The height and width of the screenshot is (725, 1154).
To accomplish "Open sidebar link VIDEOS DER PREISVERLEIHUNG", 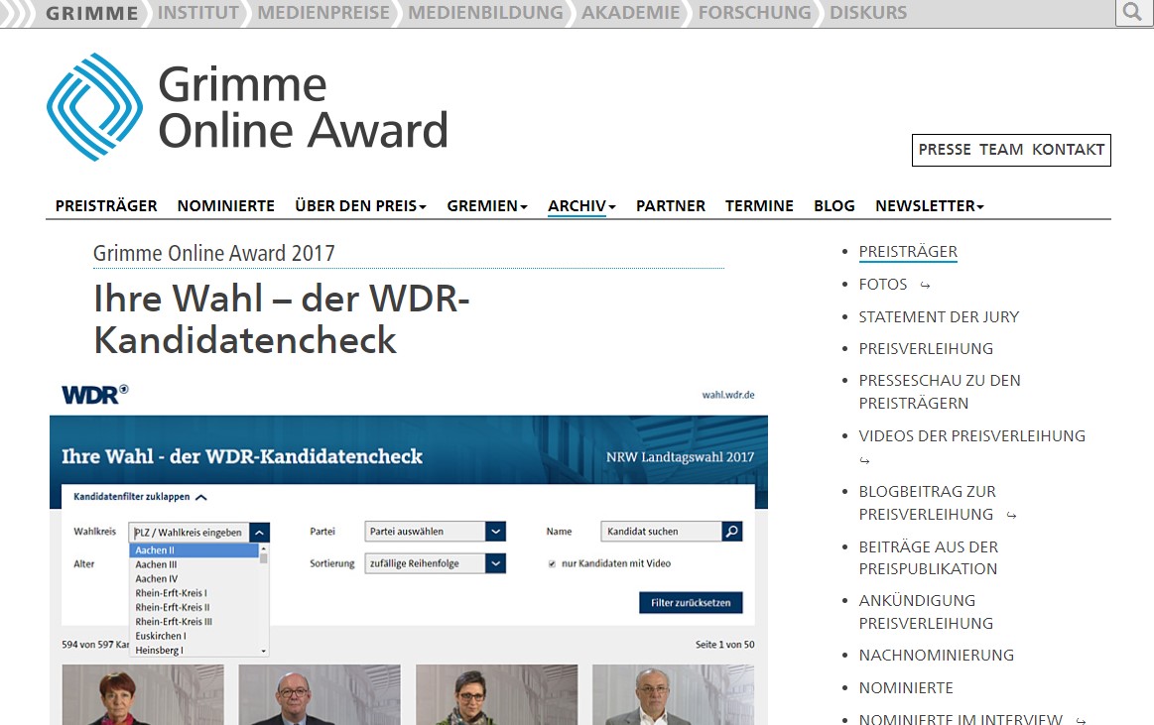I will [972, 436].
